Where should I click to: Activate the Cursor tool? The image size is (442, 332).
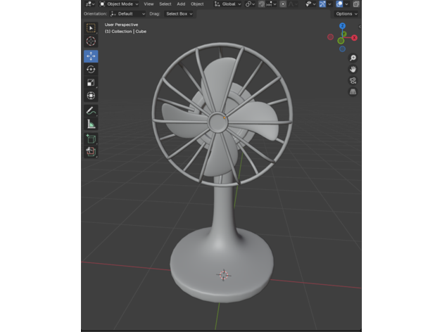(x=91, y=41)
